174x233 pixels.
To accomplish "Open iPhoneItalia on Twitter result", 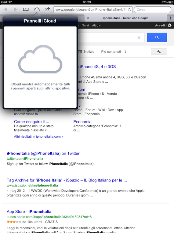I will click(43, 153).
